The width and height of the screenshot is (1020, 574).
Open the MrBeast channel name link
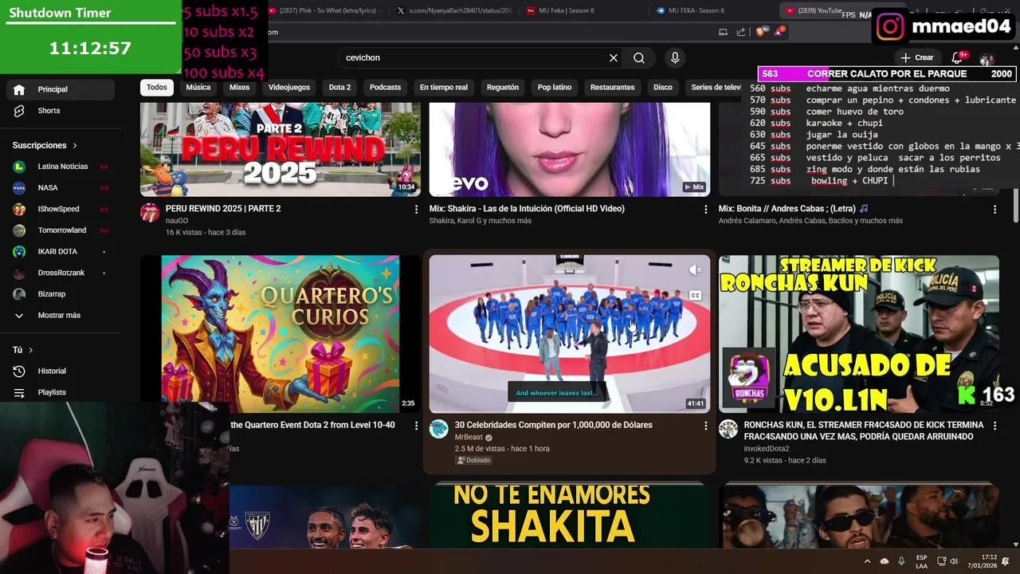[x=469, y=438]
